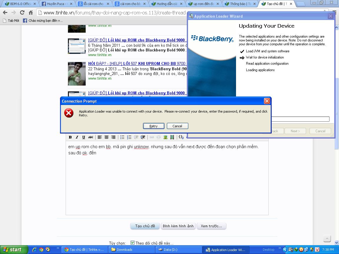339x254 pixels.
Task: Insert media using the film icon
Action: pyautogui.click(x=172, y=137)
